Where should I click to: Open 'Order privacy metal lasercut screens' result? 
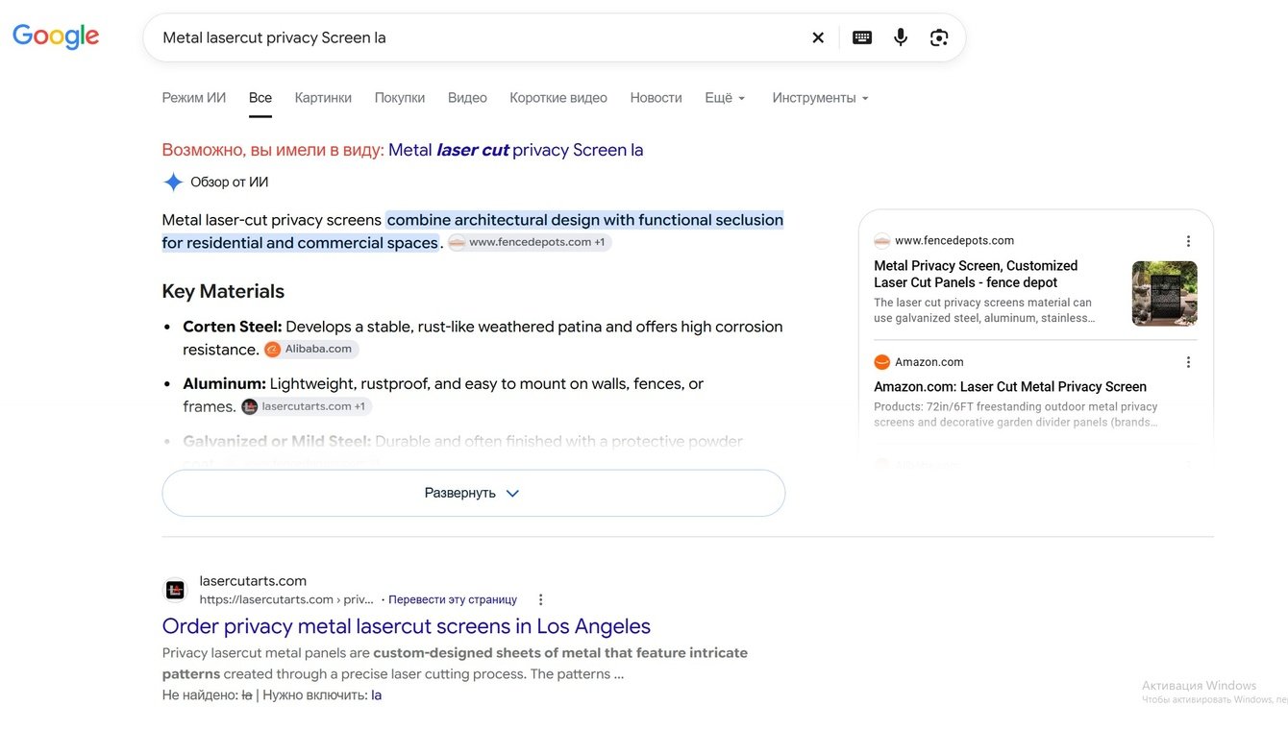(x=407, y=626)
